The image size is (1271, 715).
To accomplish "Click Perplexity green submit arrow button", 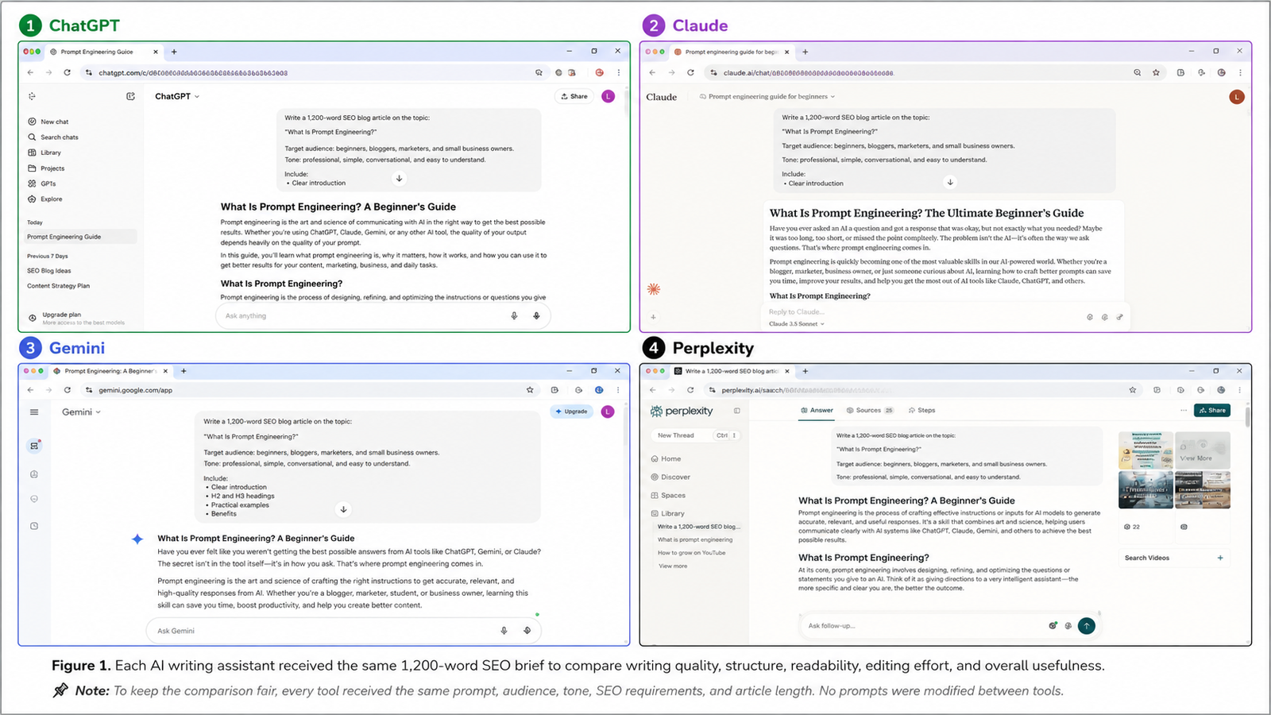I will click(1087, 626).
